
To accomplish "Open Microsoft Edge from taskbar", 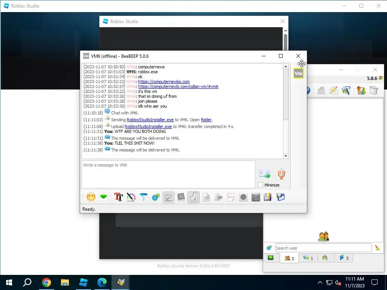I will (102, 282).
